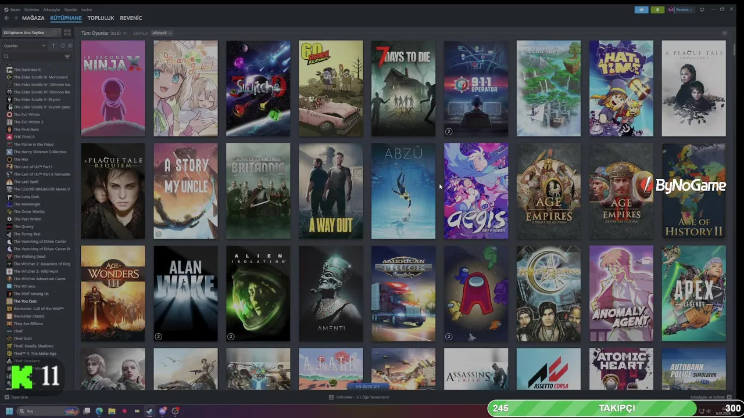Select The Outer Worlds in list

point(29,211)
